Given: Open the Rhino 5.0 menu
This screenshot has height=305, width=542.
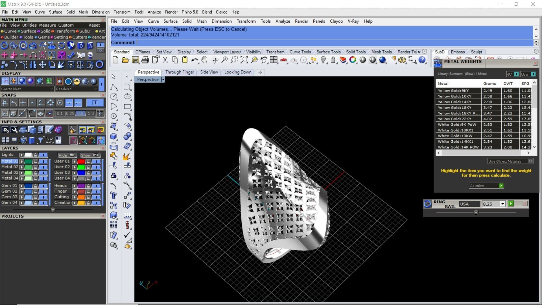Looking at the screenshot, I should tap(190, 12).
